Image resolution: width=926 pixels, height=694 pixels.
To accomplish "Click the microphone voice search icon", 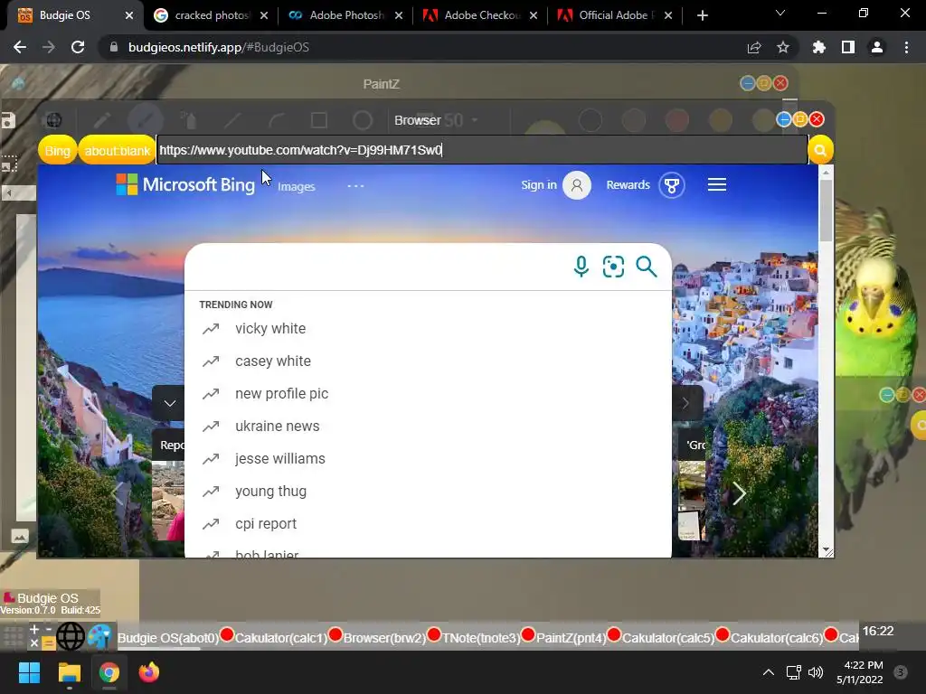I will (x=581, y=267).
